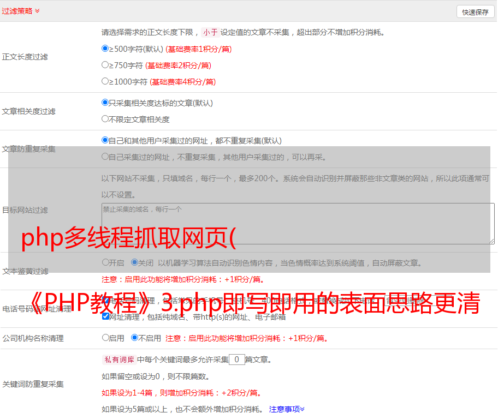Select 文本鉴黄过滤 关闭 radio
This screenshot has width=498, height=419.
[x=134, y=262]
